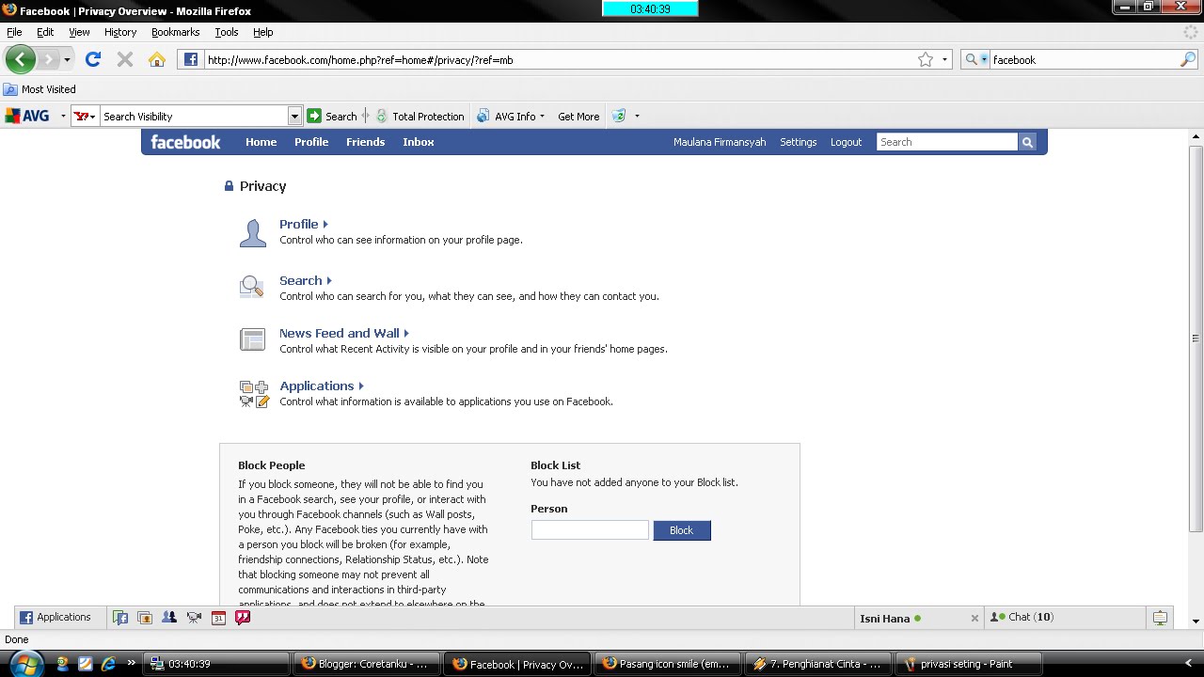Click the AVG logo in the toolbar

click(28, 116)
